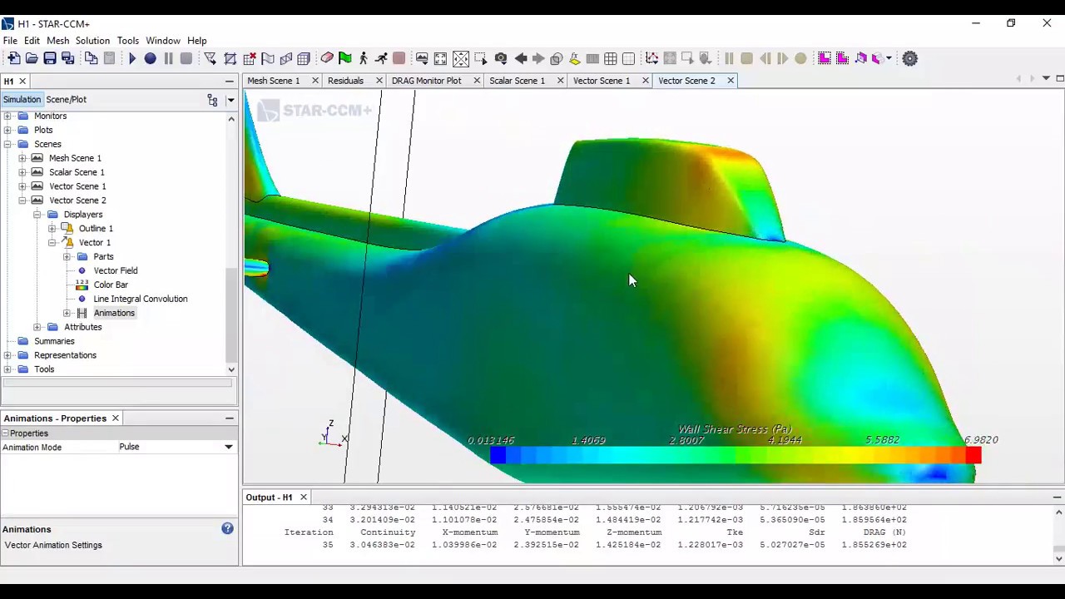
Task: Save the simulation with the disk icon
Action: pyautogui.click(x=50, y=58)
